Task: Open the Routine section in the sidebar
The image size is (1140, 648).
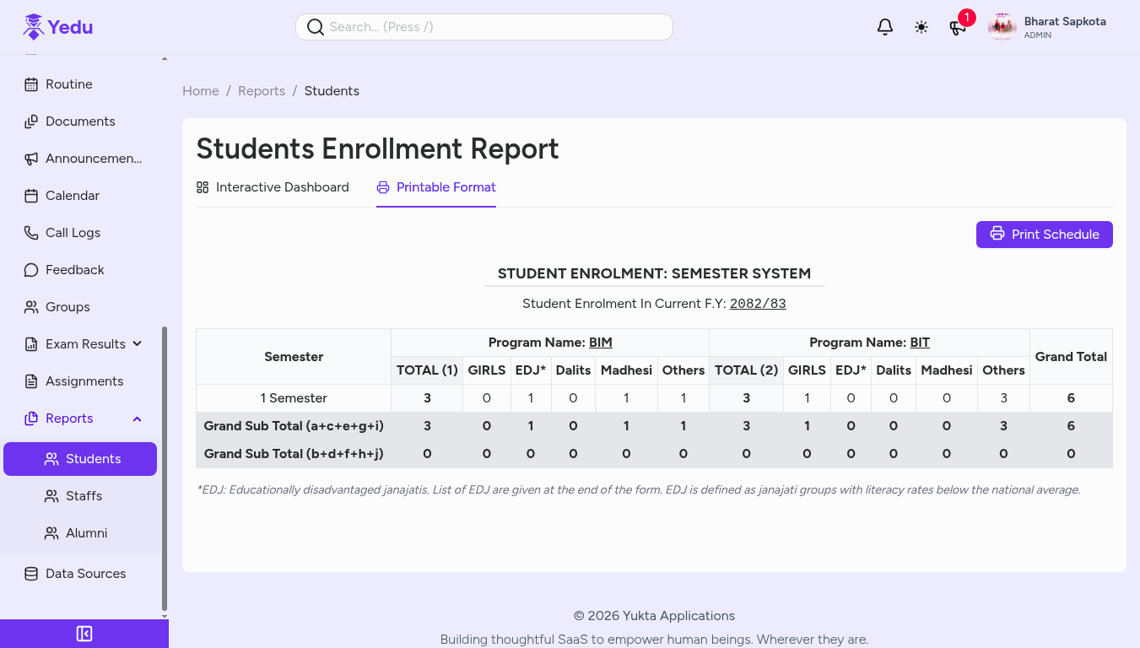Action: (68, 84)
